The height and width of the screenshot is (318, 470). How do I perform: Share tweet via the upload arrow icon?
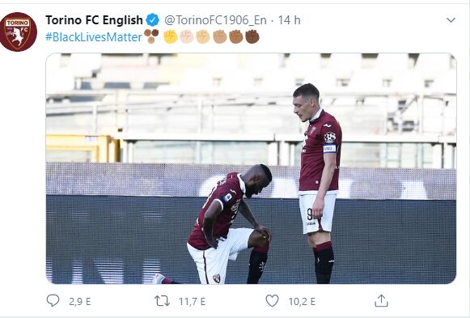click(381, 301)
